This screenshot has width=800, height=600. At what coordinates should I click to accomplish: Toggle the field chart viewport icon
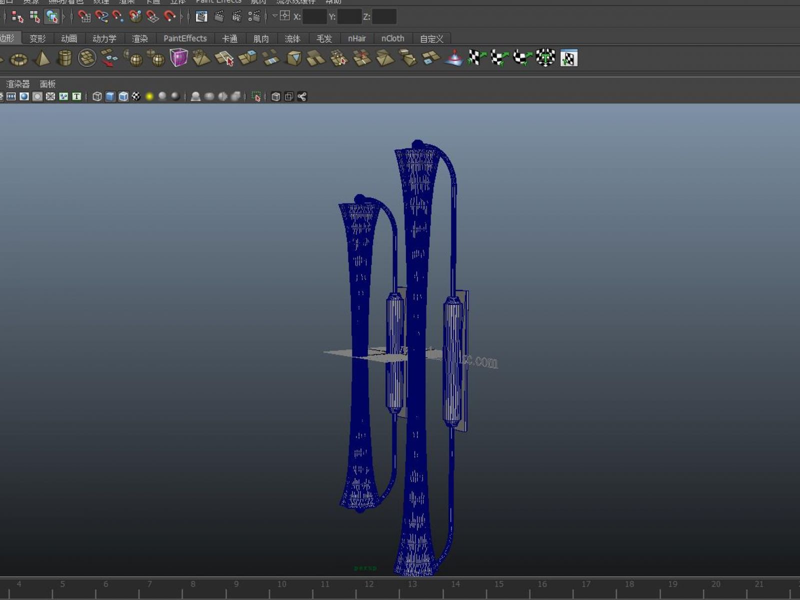[50, 96]
